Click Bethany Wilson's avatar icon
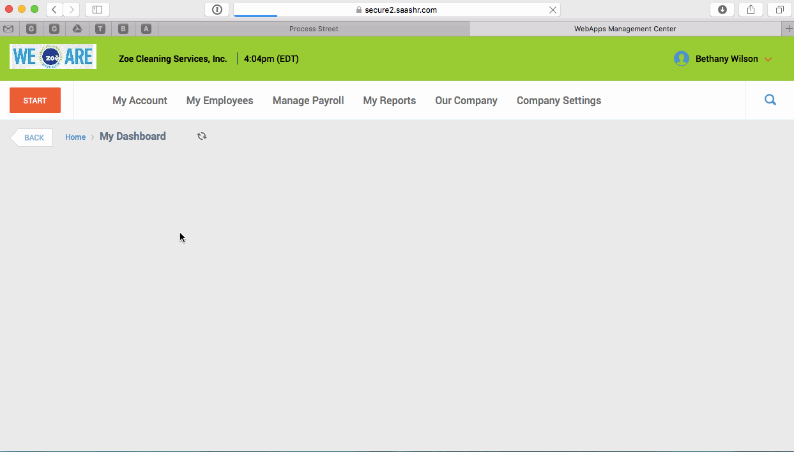 click(680, 58)
